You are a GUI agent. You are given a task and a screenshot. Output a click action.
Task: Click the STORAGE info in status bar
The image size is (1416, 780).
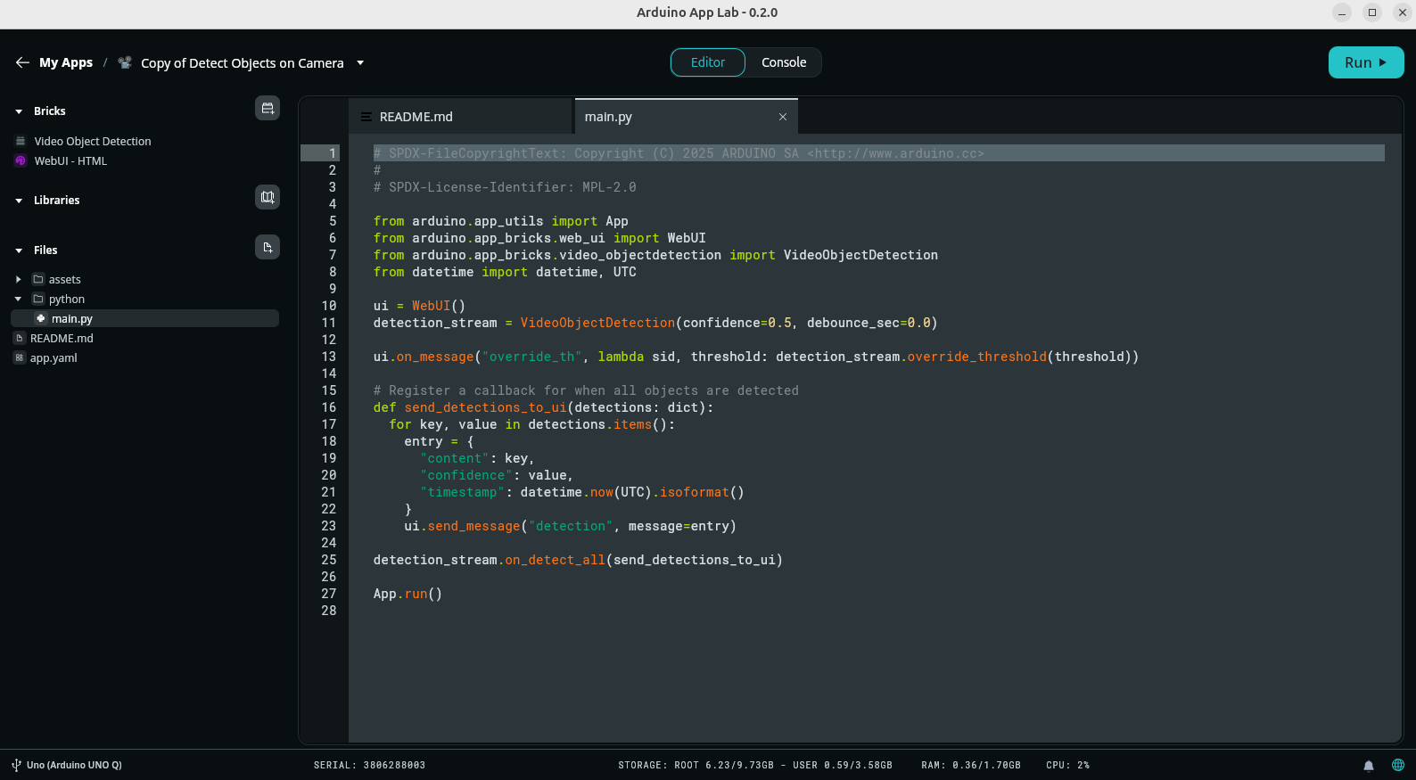coord(755,765)
